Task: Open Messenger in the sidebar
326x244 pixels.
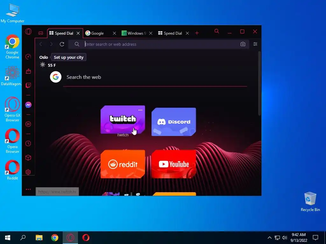Action: coord(28,105)
